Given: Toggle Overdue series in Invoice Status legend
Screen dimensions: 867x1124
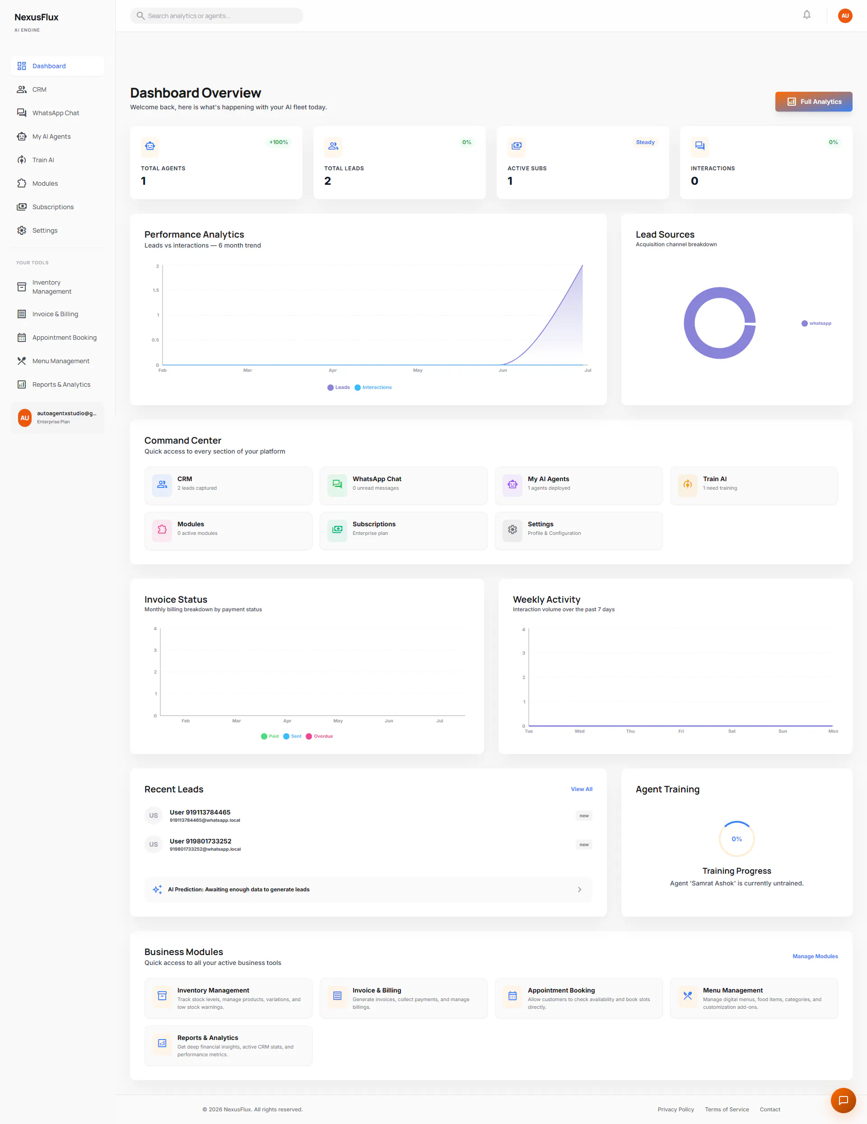Looking at the screenshot, I should click(319, 736).
